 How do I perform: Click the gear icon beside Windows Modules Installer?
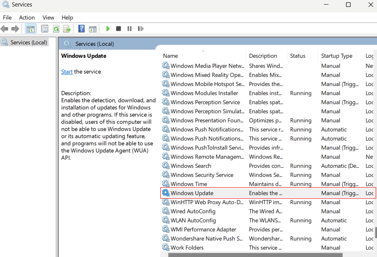166,93
